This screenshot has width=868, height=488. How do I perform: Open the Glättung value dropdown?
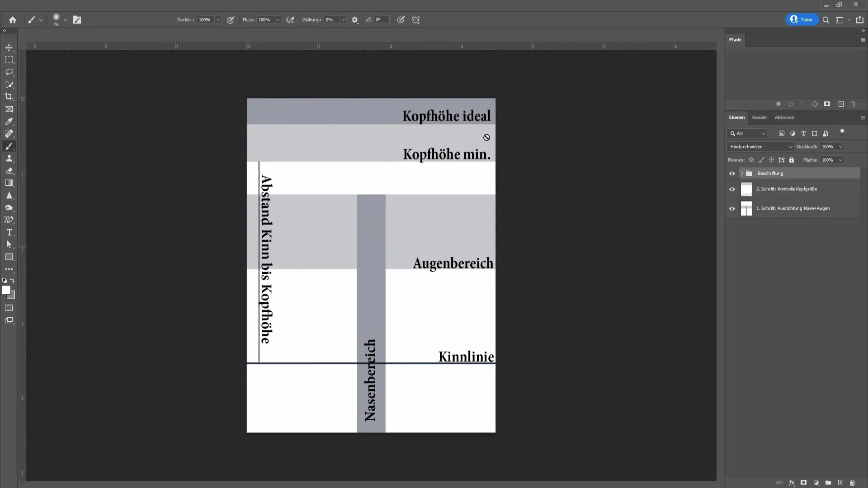click(x=343, y=20)
